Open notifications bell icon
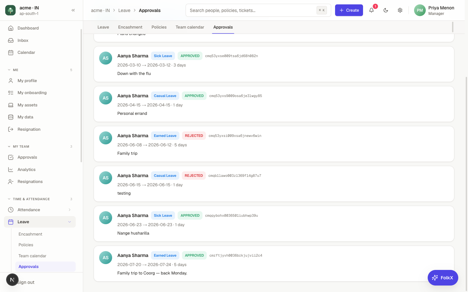Viewport: 468px width, 292px height. [x=371, y=10]
